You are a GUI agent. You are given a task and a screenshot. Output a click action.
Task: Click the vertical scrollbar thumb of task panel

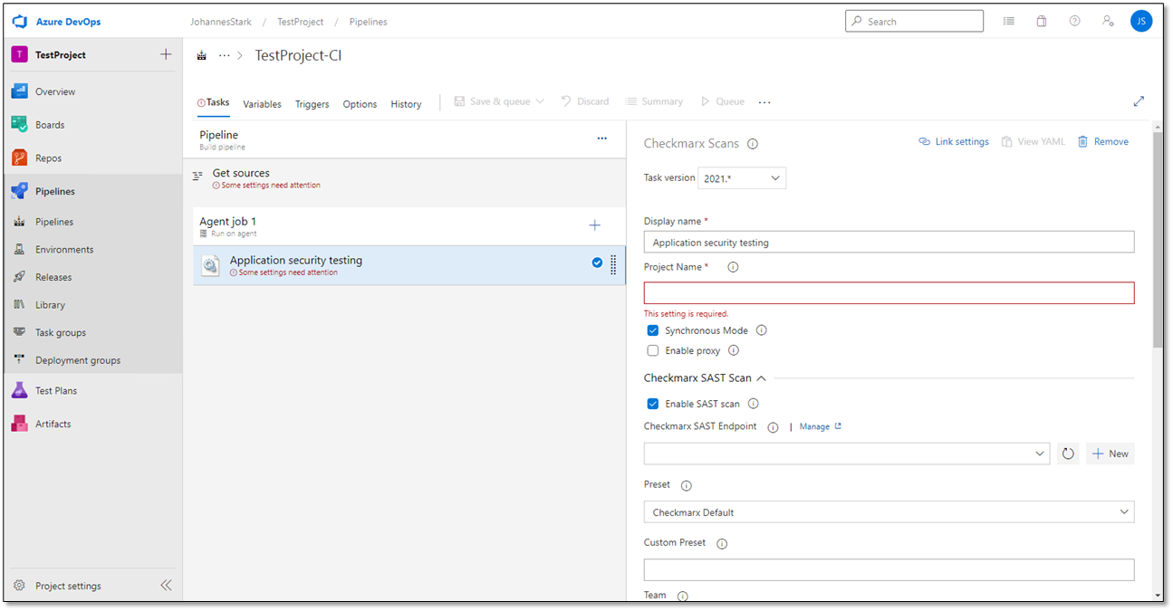click(1157, 240)
